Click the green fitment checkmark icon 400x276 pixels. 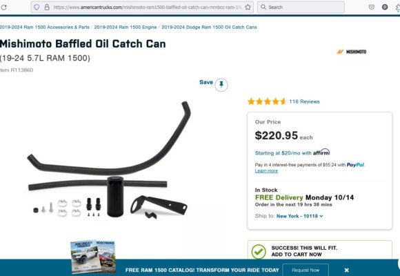[x=259, y=251]
